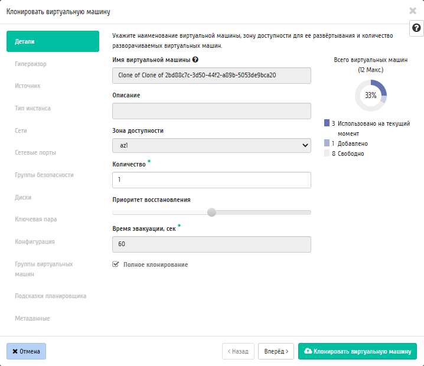424x366 pixels.
Task: Click the Отмена button
Action: [26, 351]
